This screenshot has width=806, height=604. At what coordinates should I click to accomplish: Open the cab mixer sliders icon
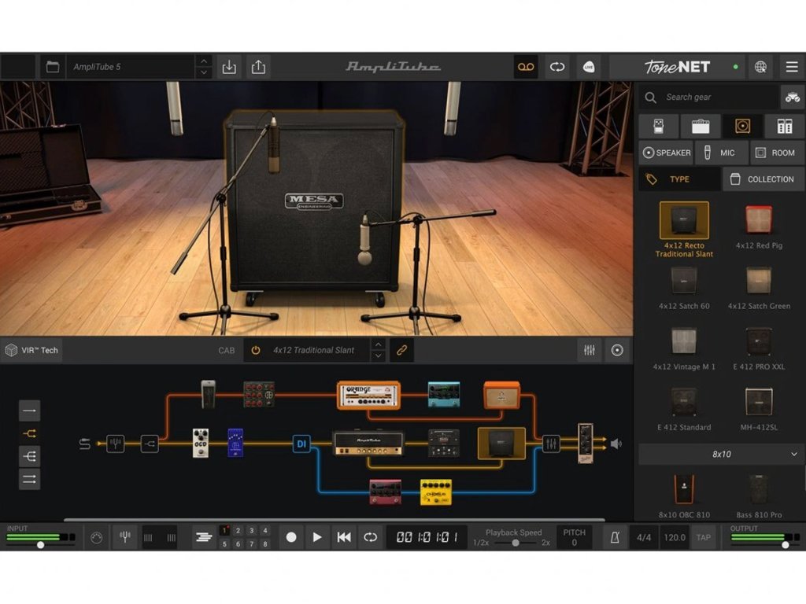pos(589,350)
